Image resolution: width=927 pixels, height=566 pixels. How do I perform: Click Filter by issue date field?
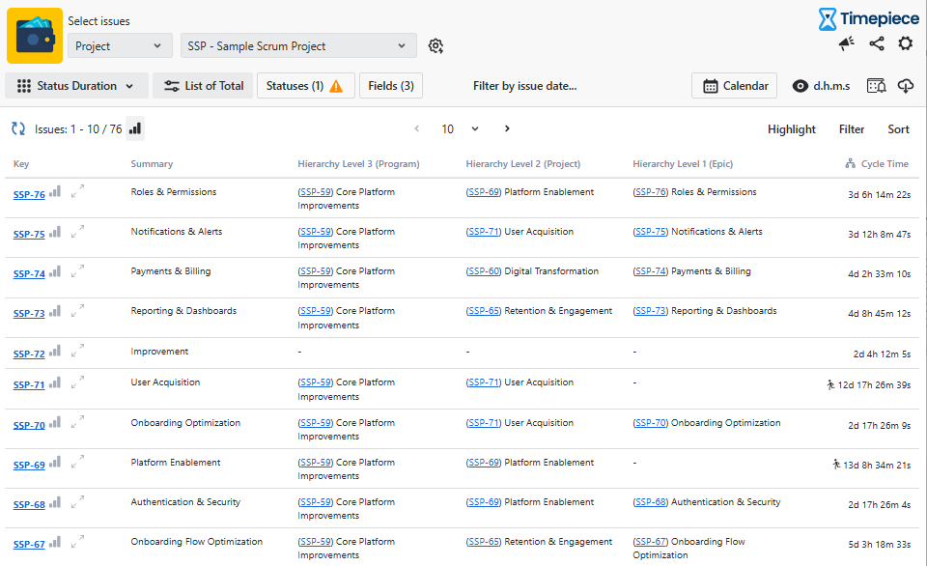coord(525,86)
